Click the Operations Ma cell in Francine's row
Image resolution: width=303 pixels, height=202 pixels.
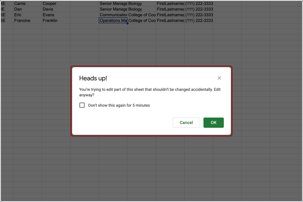[113, 21]
